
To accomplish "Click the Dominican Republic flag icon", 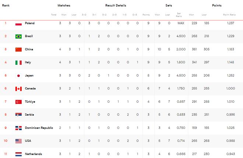I will [19, 128].
